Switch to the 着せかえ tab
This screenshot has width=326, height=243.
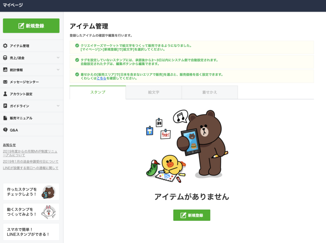209,92
